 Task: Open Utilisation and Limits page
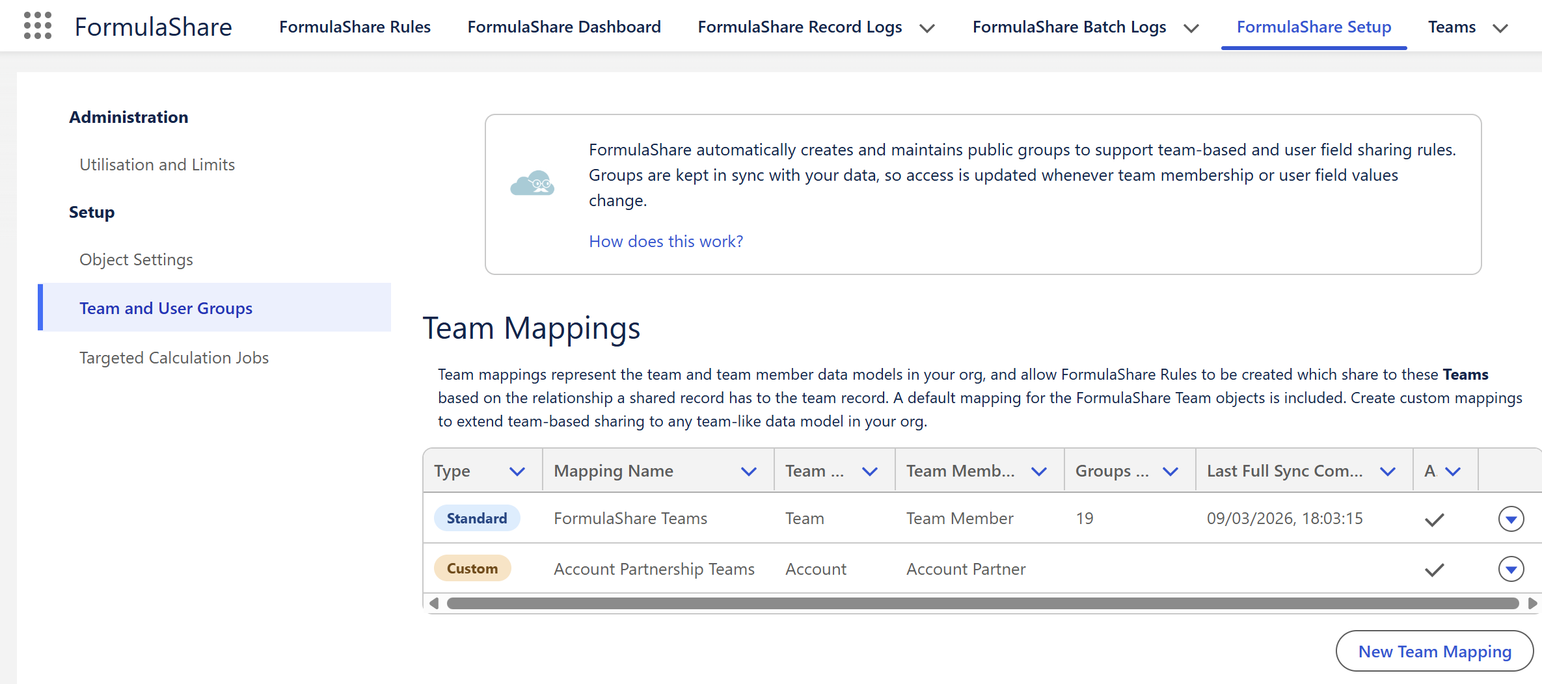[x=157, y=164]
